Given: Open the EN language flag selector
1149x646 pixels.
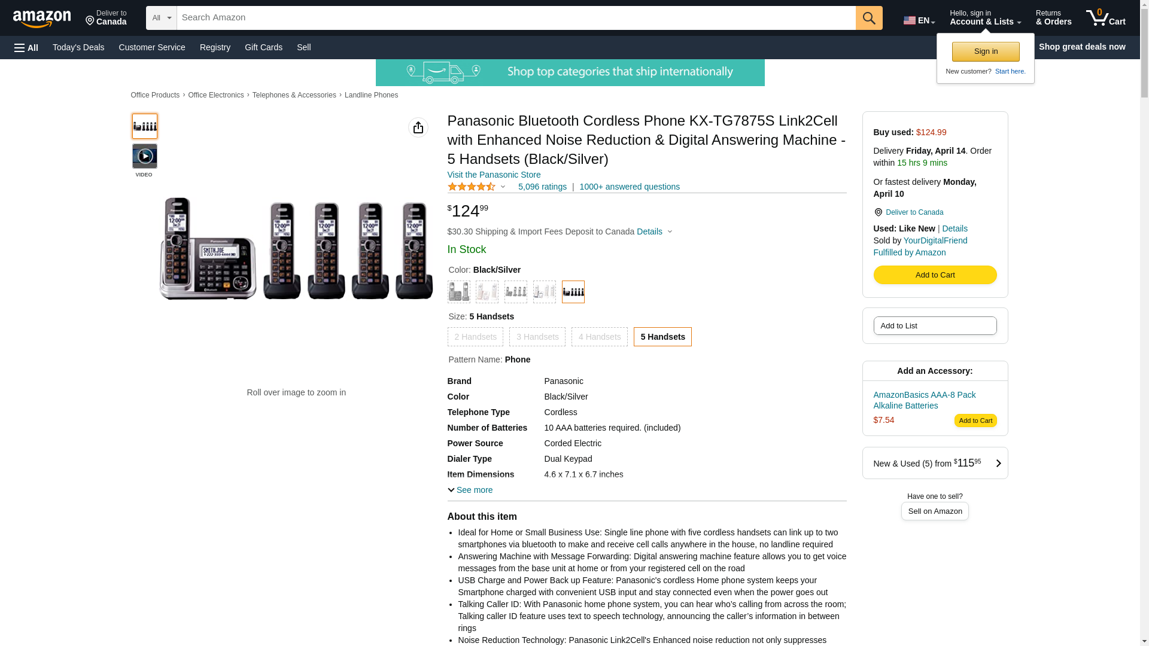Looking at the screenshot, I should tap(919, 20).
